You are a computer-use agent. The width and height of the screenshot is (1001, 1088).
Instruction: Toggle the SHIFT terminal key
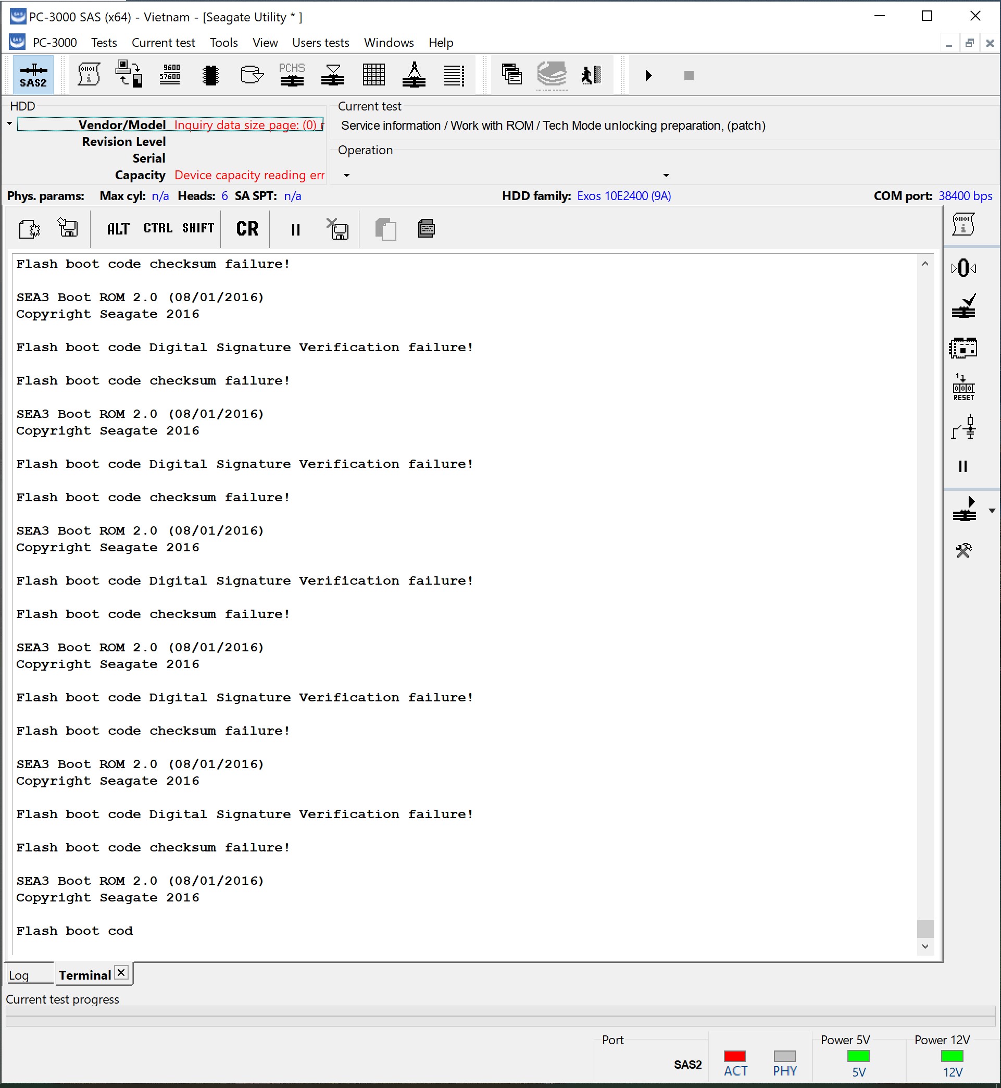click(198, 228)
